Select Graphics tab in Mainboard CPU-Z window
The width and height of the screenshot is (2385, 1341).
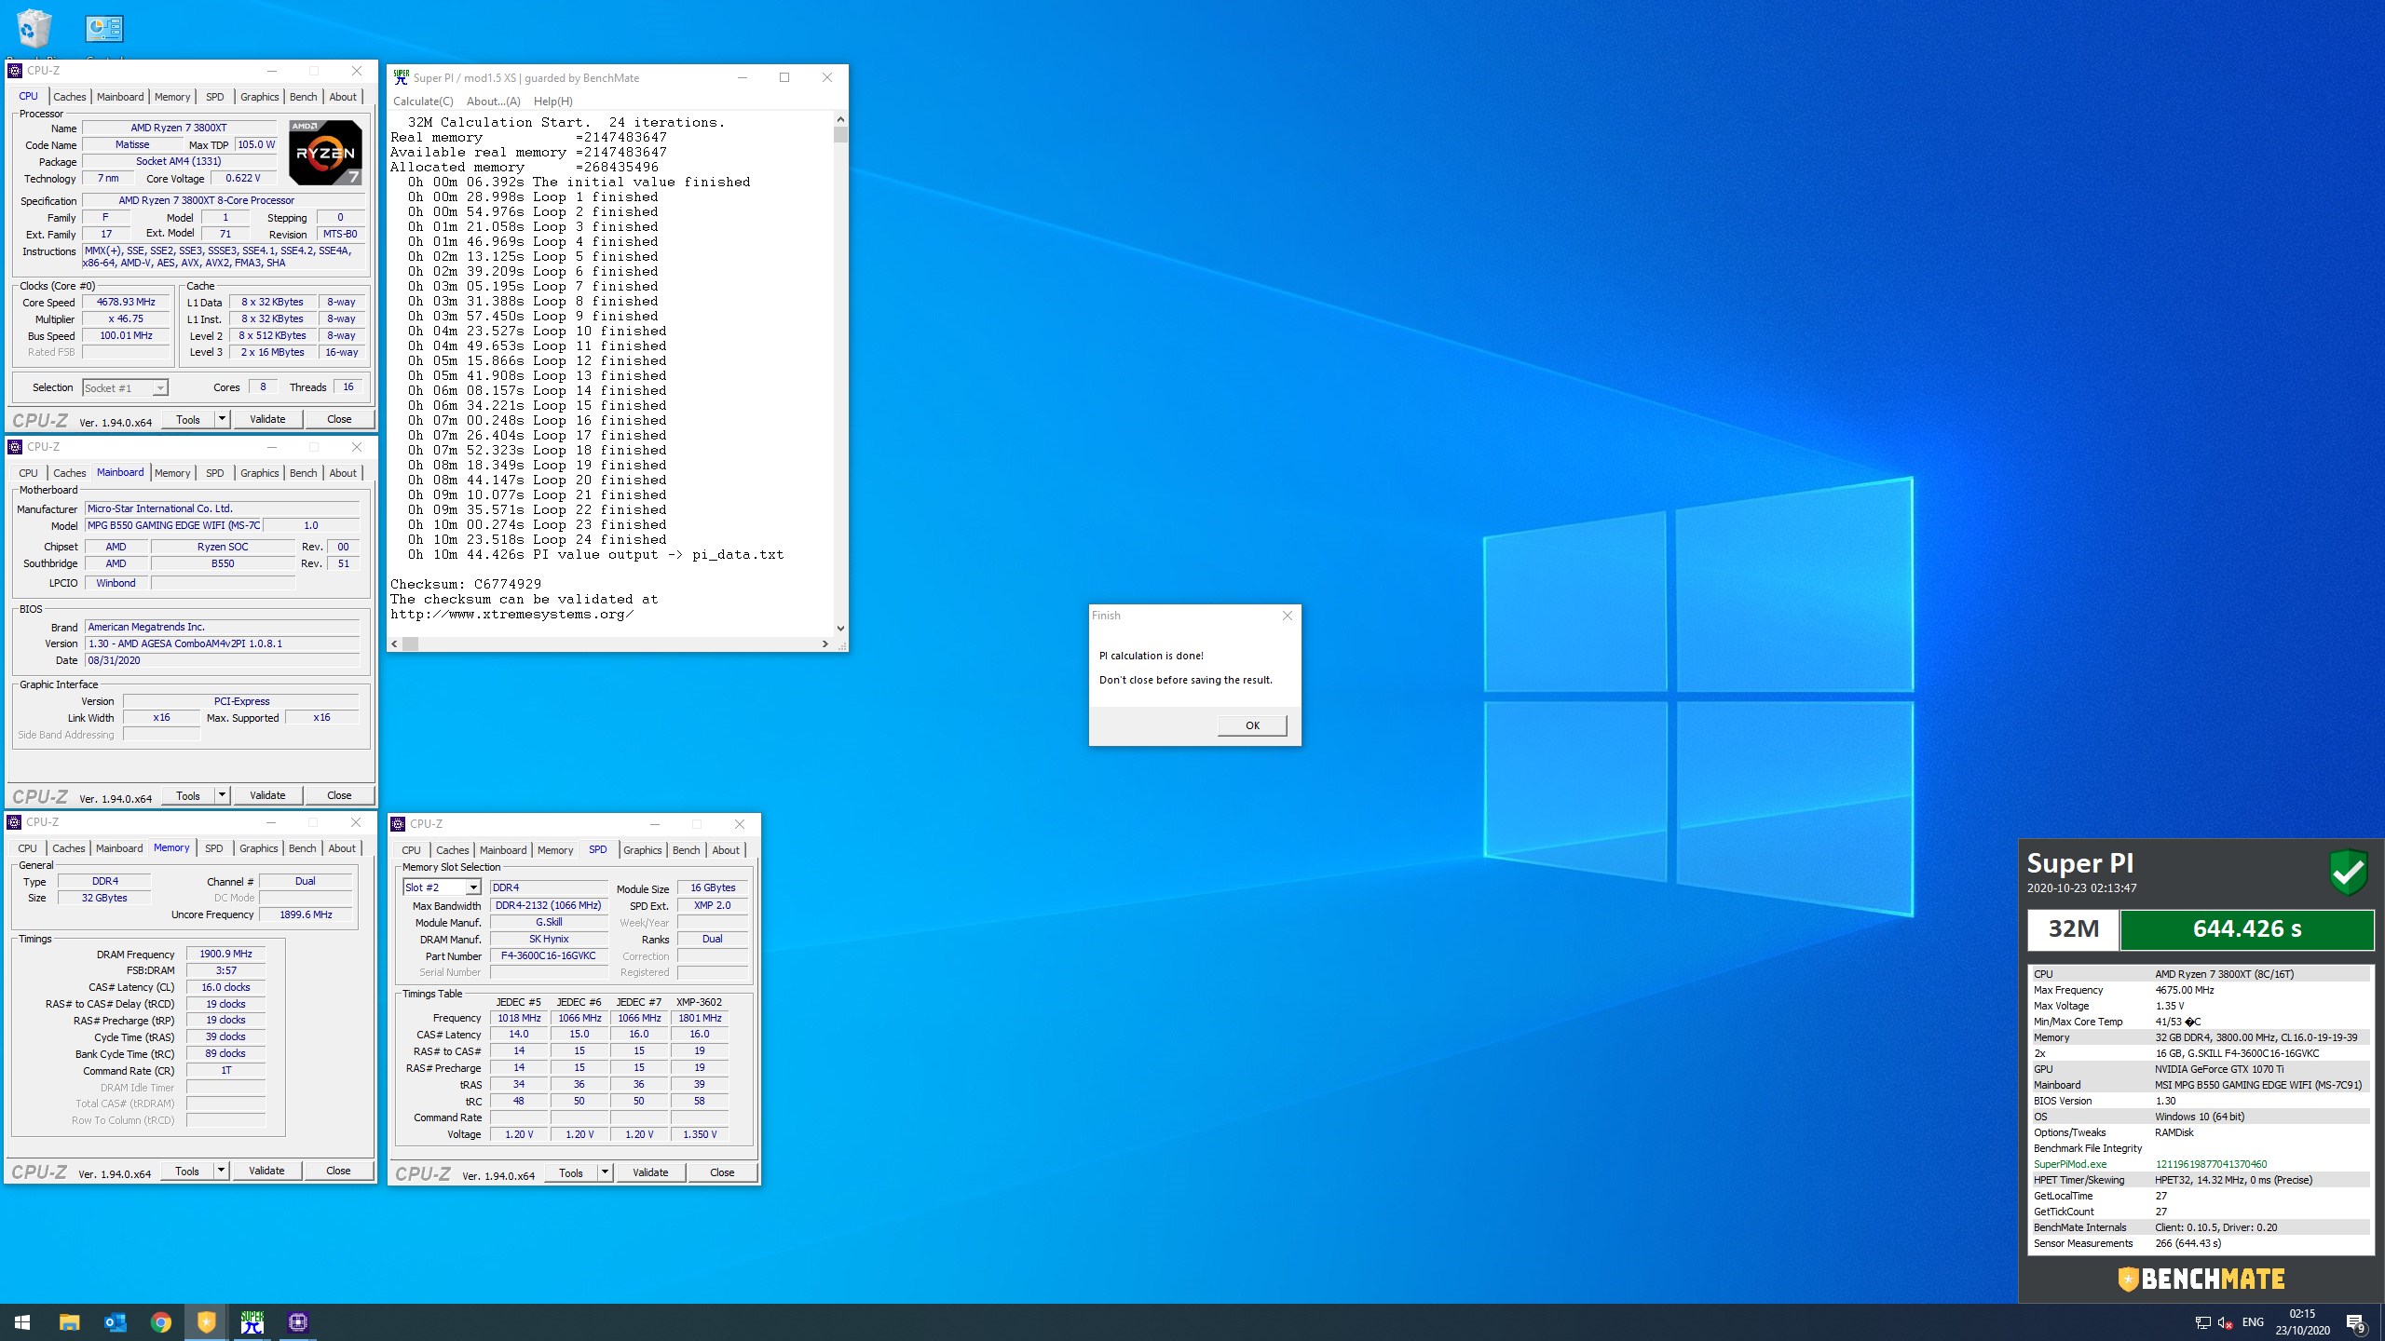[259, 473]
